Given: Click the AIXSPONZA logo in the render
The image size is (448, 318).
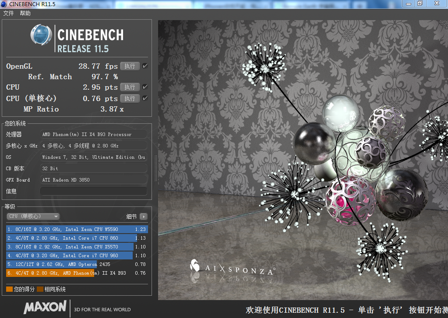Looking at the screenshot, I should (x=233, y=267).
